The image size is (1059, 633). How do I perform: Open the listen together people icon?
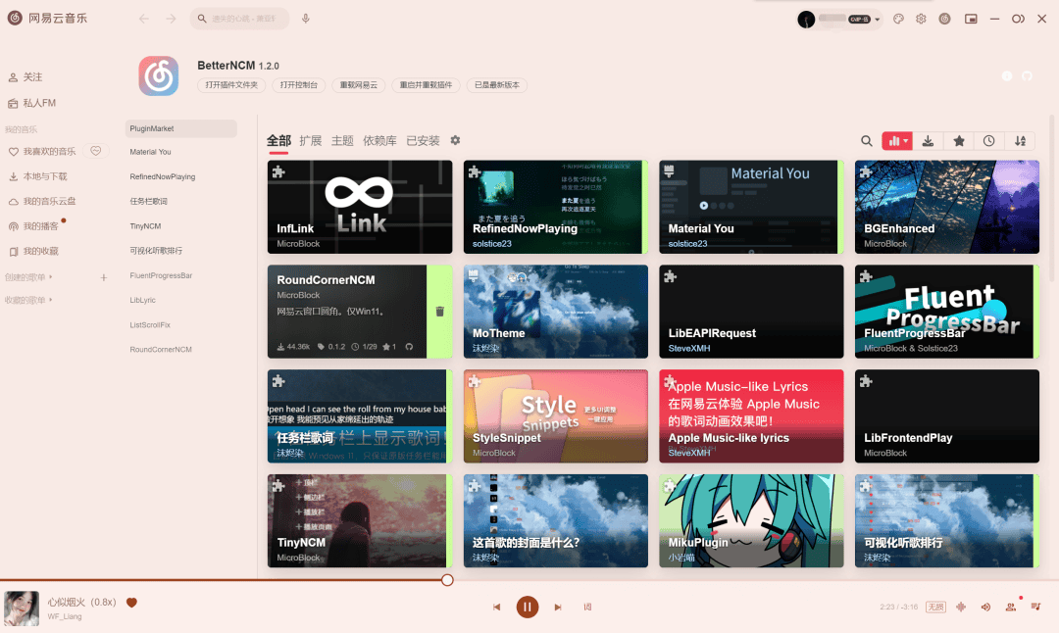coord(1011,607)
